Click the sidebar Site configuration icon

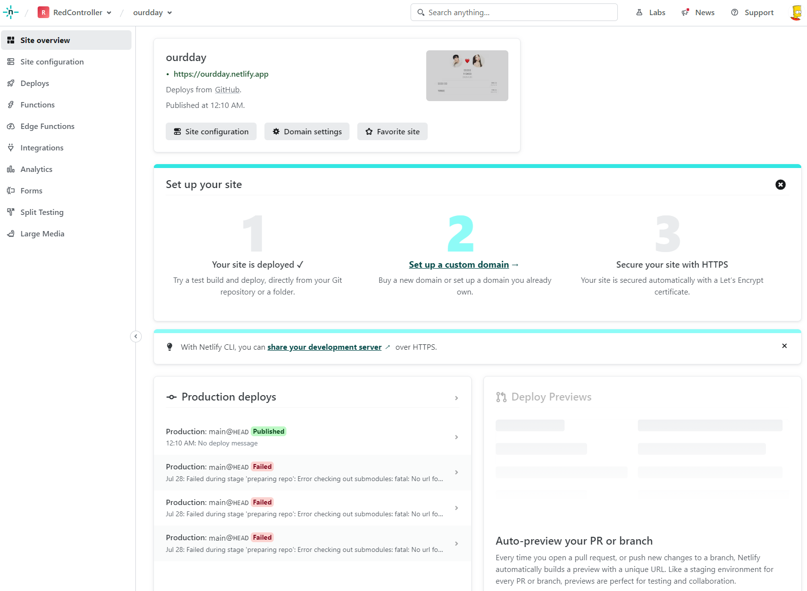click(11, 62)
